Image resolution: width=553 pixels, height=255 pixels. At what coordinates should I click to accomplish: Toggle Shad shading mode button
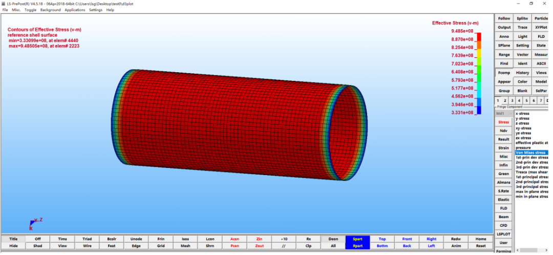pos(38,246)
